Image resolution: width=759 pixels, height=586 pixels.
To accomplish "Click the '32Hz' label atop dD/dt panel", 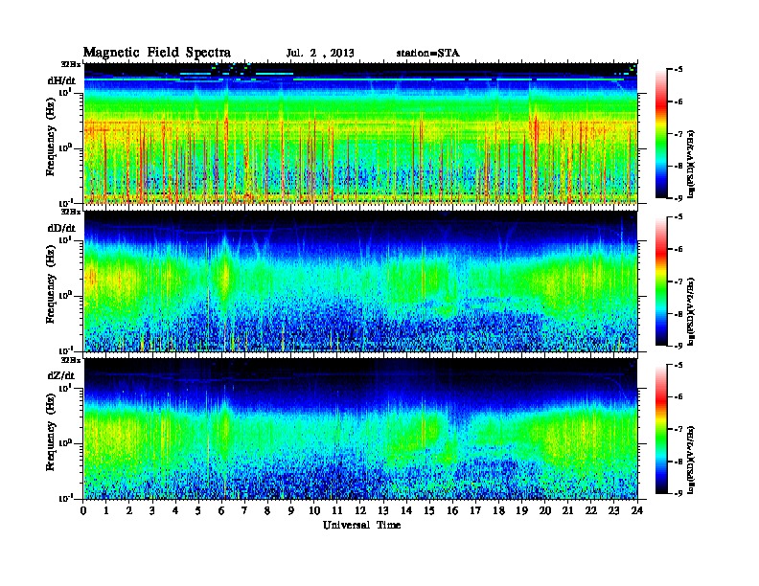I will 71,212.
